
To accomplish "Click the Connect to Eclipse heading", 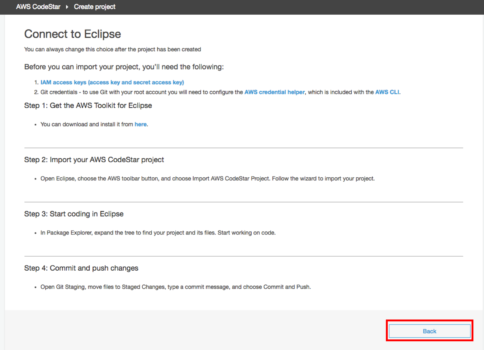I will coord(73,34).
